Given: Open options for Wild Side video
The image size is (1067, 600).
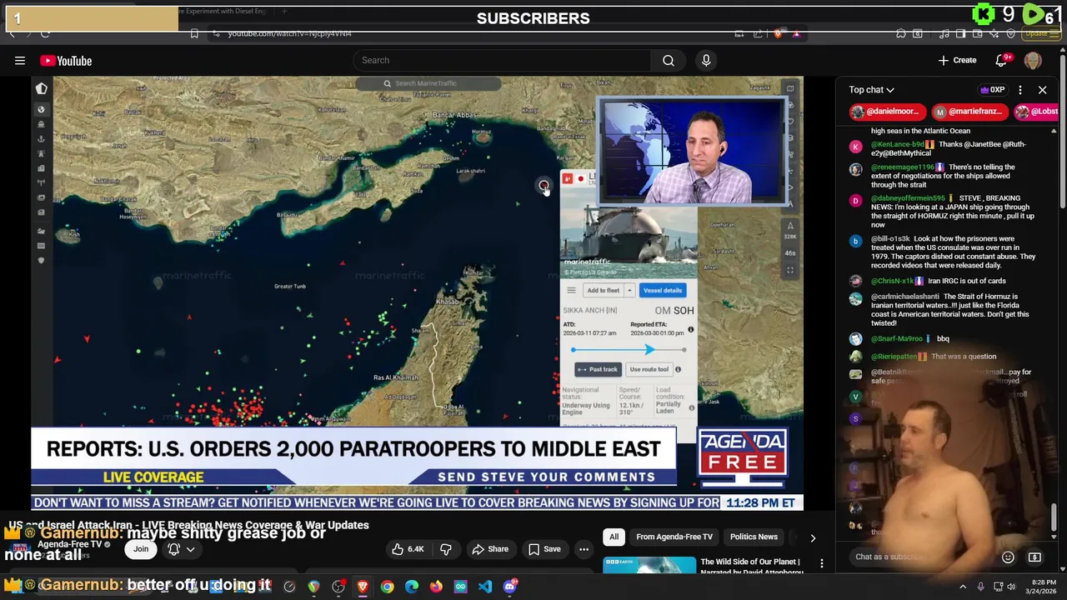Looking at the screenshot, I should pyautogui.click(x=822, y=564).
